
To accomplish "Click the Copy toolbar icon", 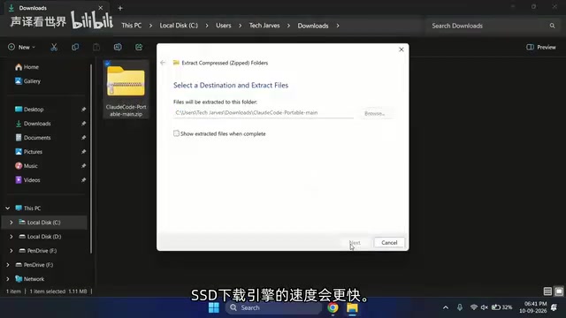I will tap(75, 47).
